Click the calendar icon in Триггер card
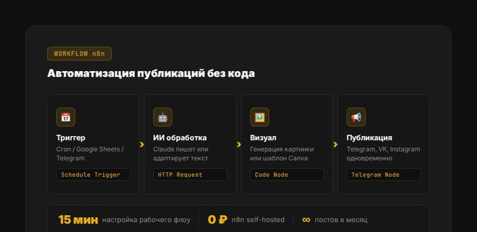Screen dimensions: 477x232 pyautogui.click(x=66, y=117)
